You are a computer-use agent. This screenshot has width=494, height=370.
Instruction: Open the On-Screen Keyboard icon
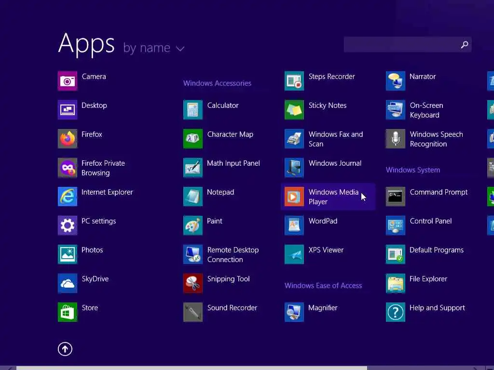396,110
